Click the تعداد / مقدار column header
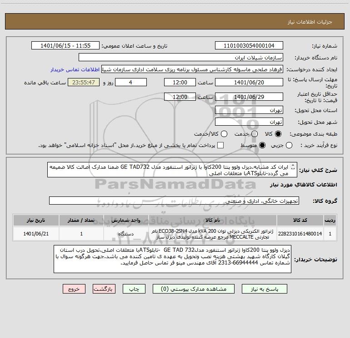Screen dimensions: 350x338 click(81, 220)
